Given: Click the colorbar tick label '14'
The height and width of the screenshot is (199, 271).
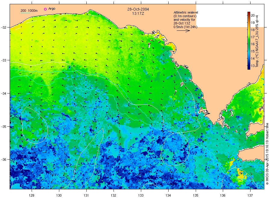Looking at the screenshot, I should [x=253, y=58].
